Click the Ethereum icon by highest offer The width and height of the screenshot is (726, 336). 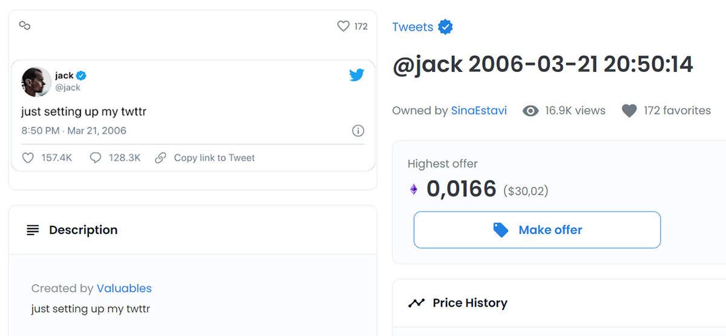pyautogui.click(x=414, y=190)
